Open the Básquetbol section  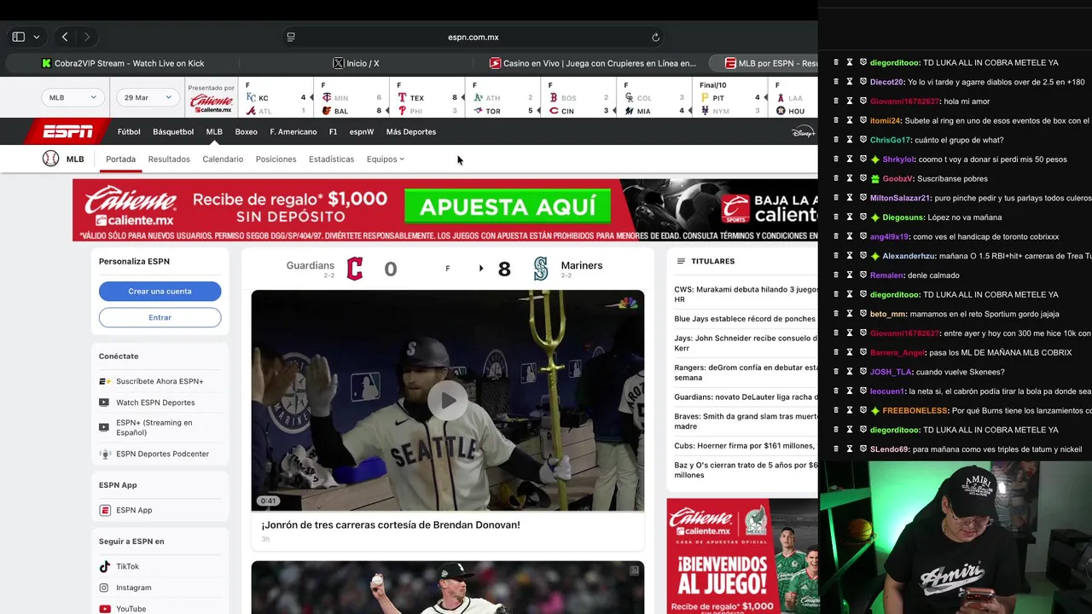click(173, 132)
